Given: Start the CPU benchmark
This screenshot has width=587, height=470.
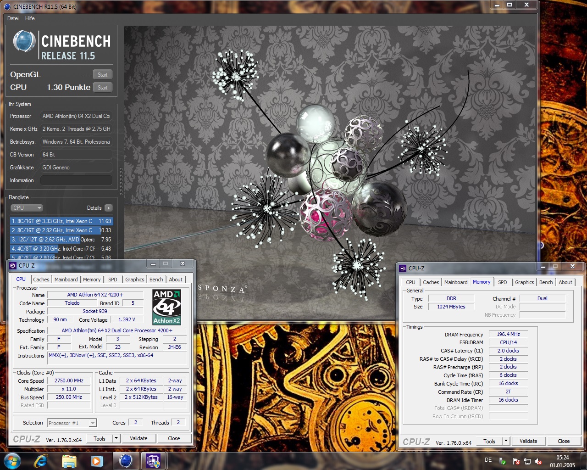Looking at the screenshot, I should (103, 88).
